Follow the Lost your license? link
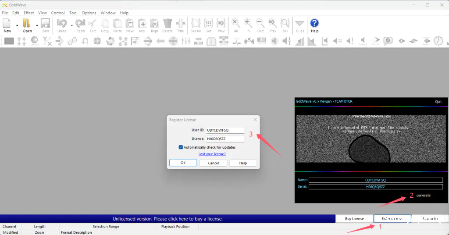The image size is (449, 235). click(x=212, y=154)
